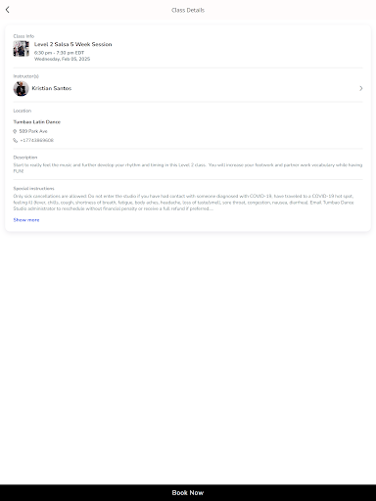Go back using the top-left arrow
This screenshot has width=376, height=501.
click(x=8, y=10)
